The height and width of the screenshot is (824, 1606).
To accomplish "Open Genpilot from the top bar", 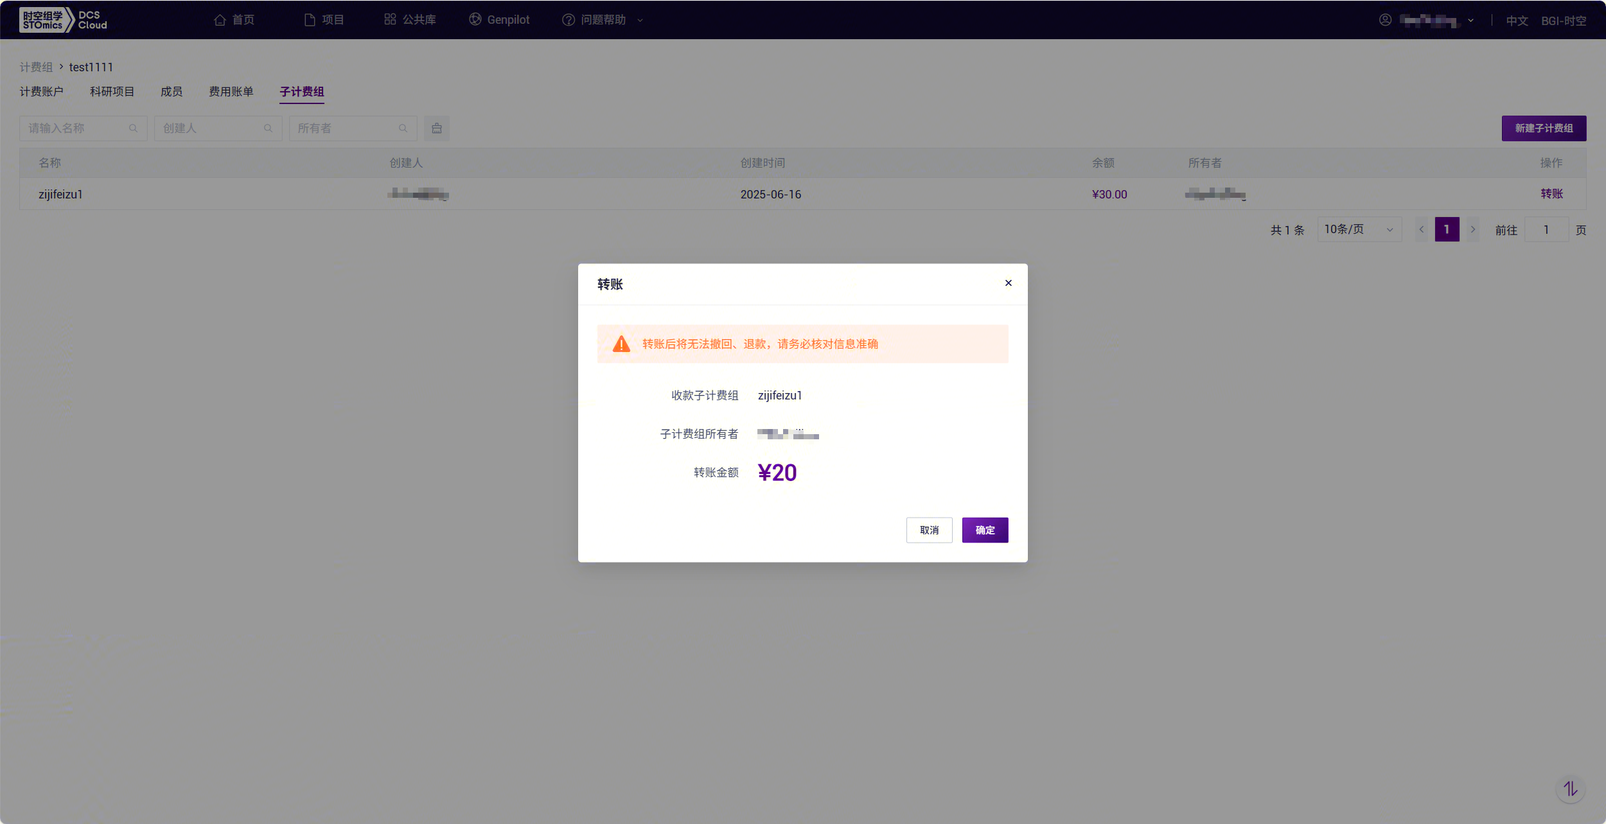I will (499, 20).
